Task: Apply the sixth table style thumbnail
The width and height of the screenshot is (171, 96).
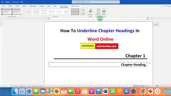Action: click(x=67, y=12)
